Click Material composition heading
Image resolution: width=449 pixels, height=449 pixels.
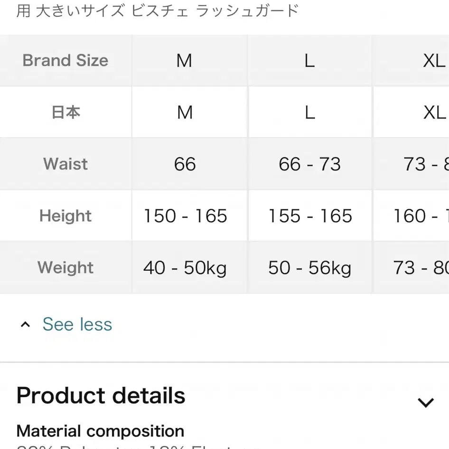100,431
